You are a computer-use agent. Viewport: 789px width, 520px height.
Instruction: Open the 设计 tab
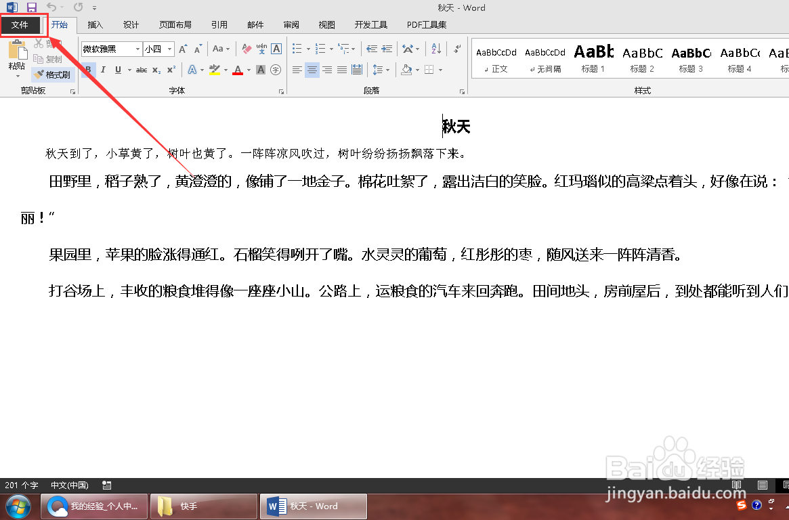[x=131, y=24]
